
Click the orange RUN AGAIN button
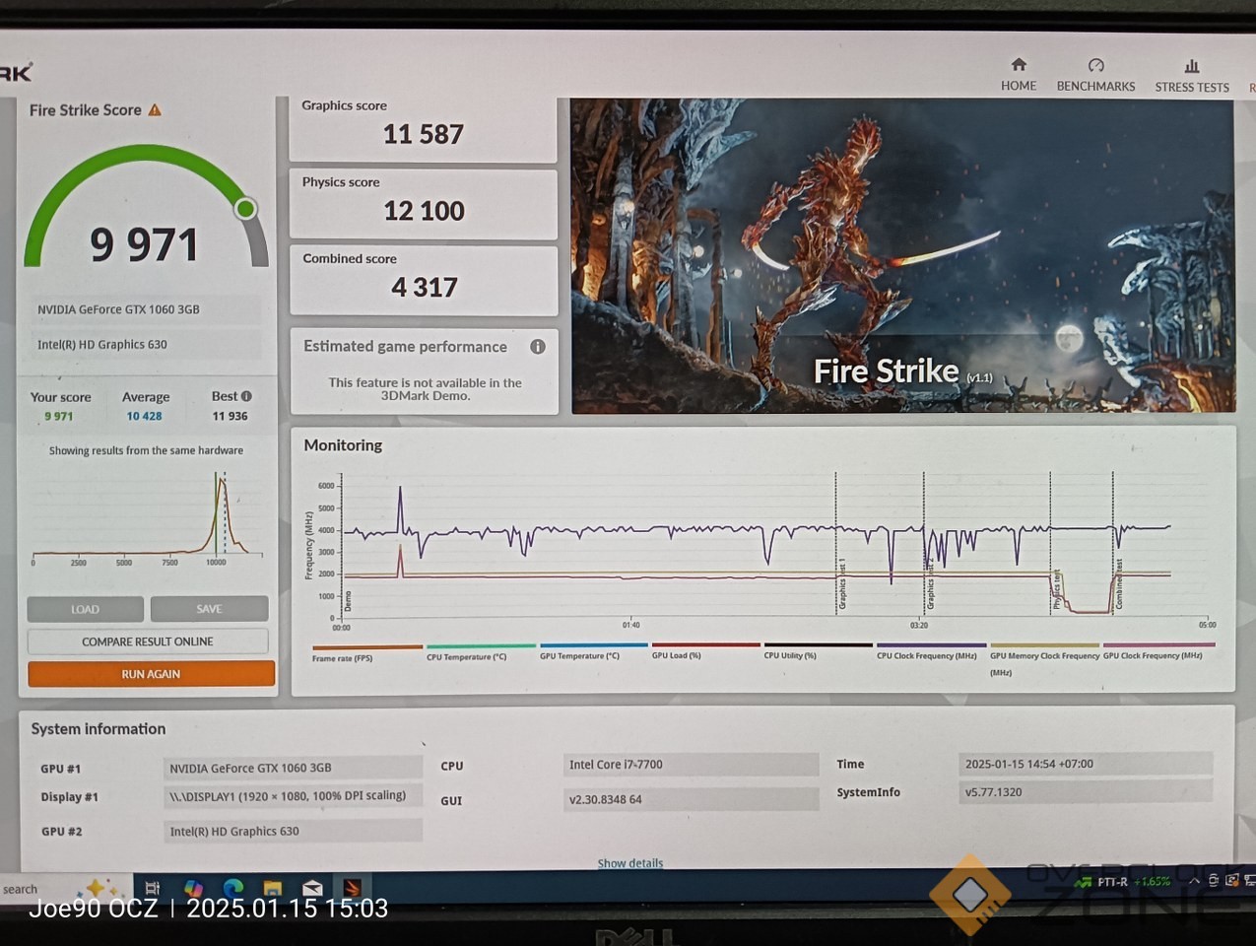151,674
